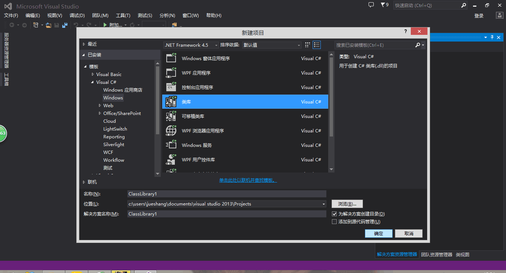Screen dimensions: 506x273
Task: Click the Save All toolbar icon
Action: (x=65, y=25)
